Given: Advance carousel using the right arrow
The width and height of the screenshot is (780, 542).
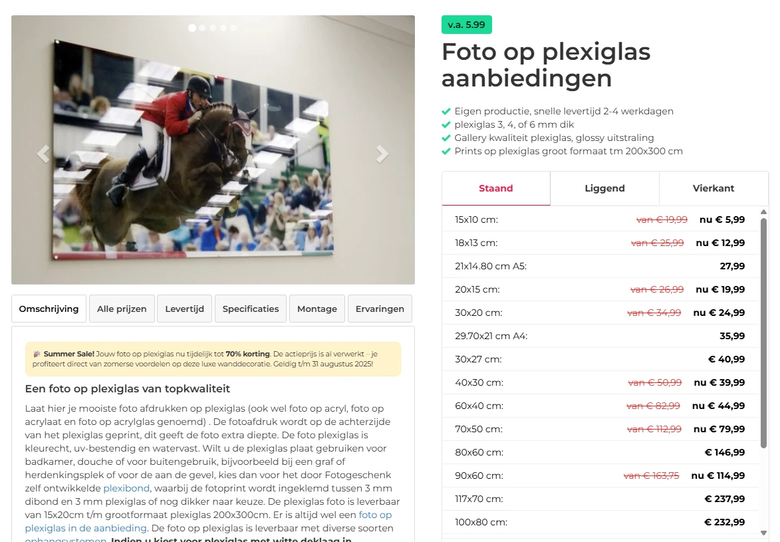Looking at the screenshot, I should [x=382, y=154].
